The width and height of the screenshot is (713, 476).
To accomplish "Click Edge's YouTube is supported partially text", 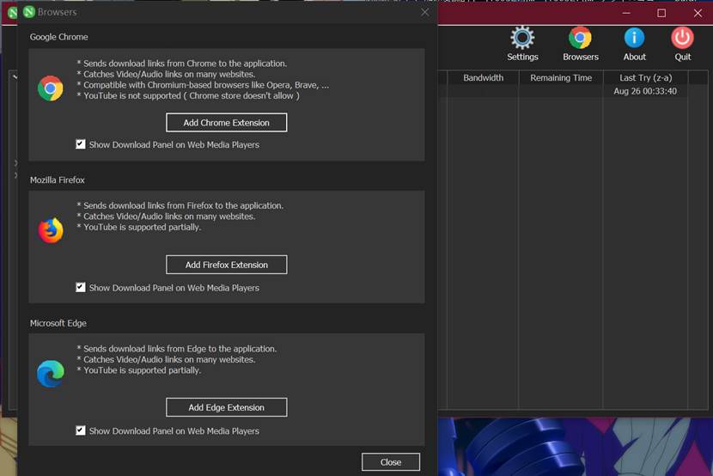I will pos(138,370).
